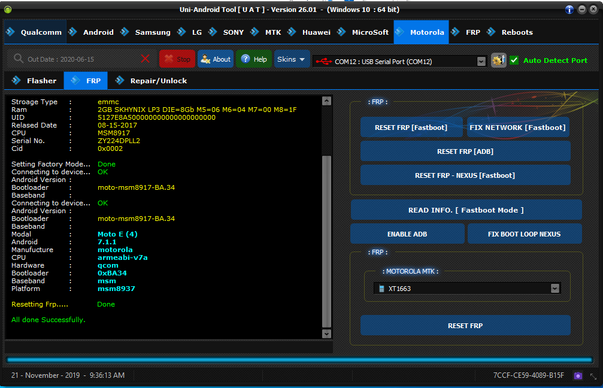Open the Qualcomm tab
603x388 pixels.
coord(35,32)
